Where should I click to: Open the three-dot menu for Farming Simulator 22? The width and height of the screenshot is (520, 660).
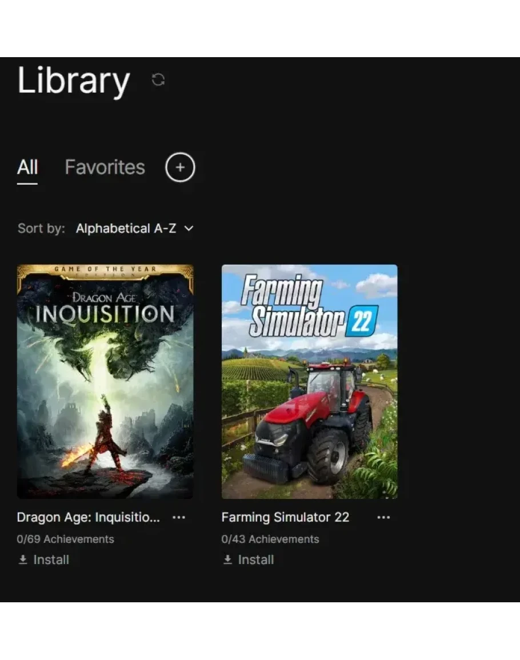pos(383,517)
